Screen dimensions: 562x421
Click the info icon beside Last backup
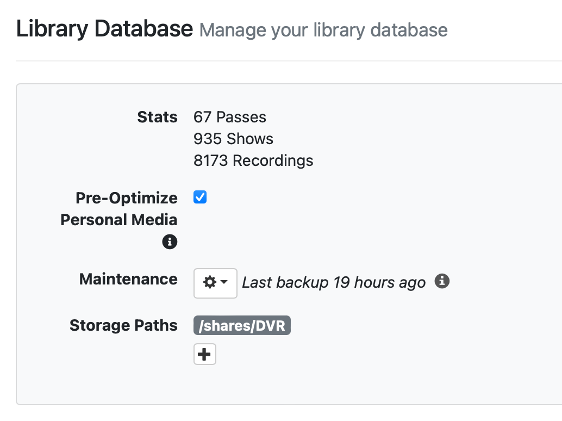click(442, 281)
